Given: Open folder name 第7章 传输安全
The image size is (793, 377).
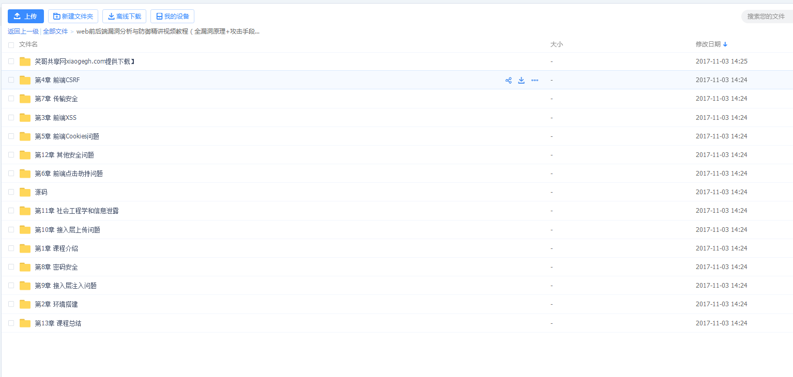Looking at the screenshot, I should (x=56, y=99).
